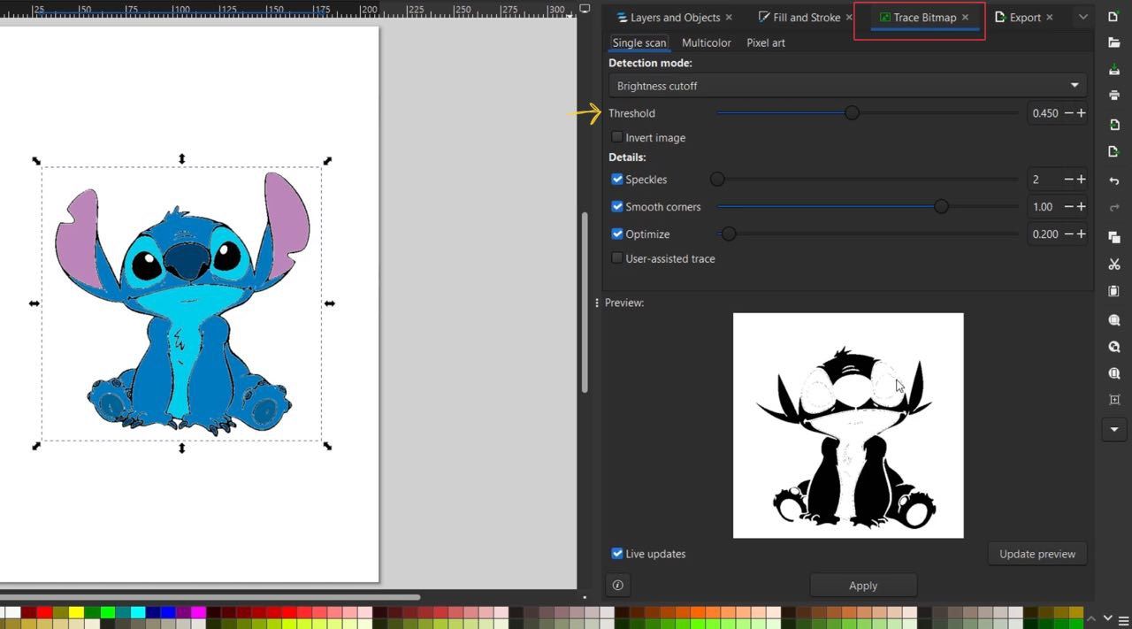Cut the selection with the scissors icon
The height and width of the screenshot is (629, 1132).
(x=1114, y=265)
